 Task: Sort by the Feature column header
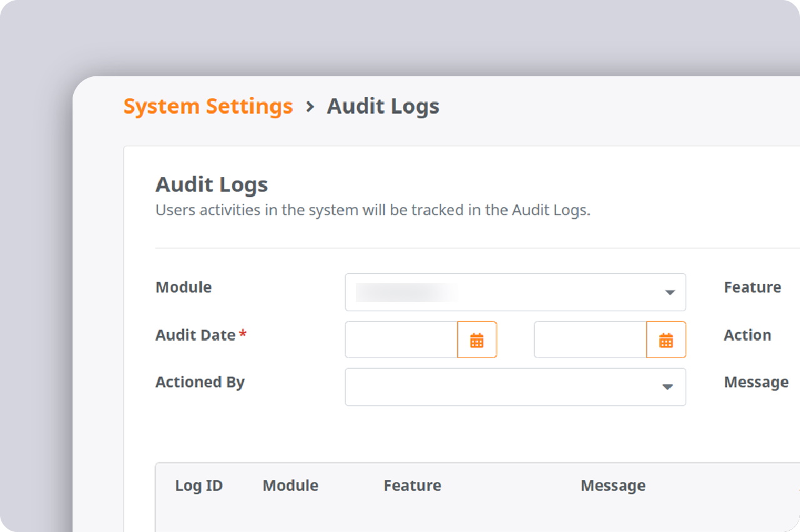coord(412,486)
